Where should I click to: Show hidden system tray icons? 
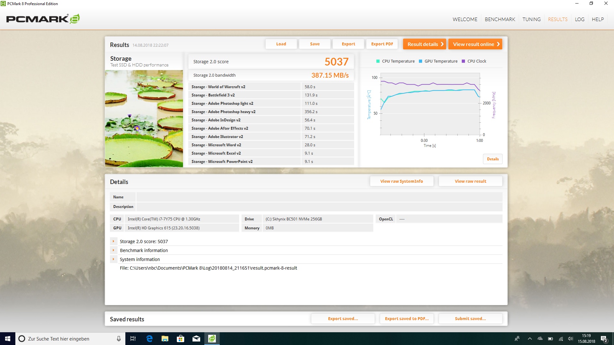(x=530, y=339)
